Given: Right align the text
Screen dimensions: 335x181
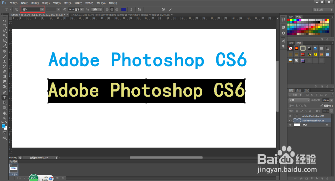Looking at the screenshot, I should point(116,9).
